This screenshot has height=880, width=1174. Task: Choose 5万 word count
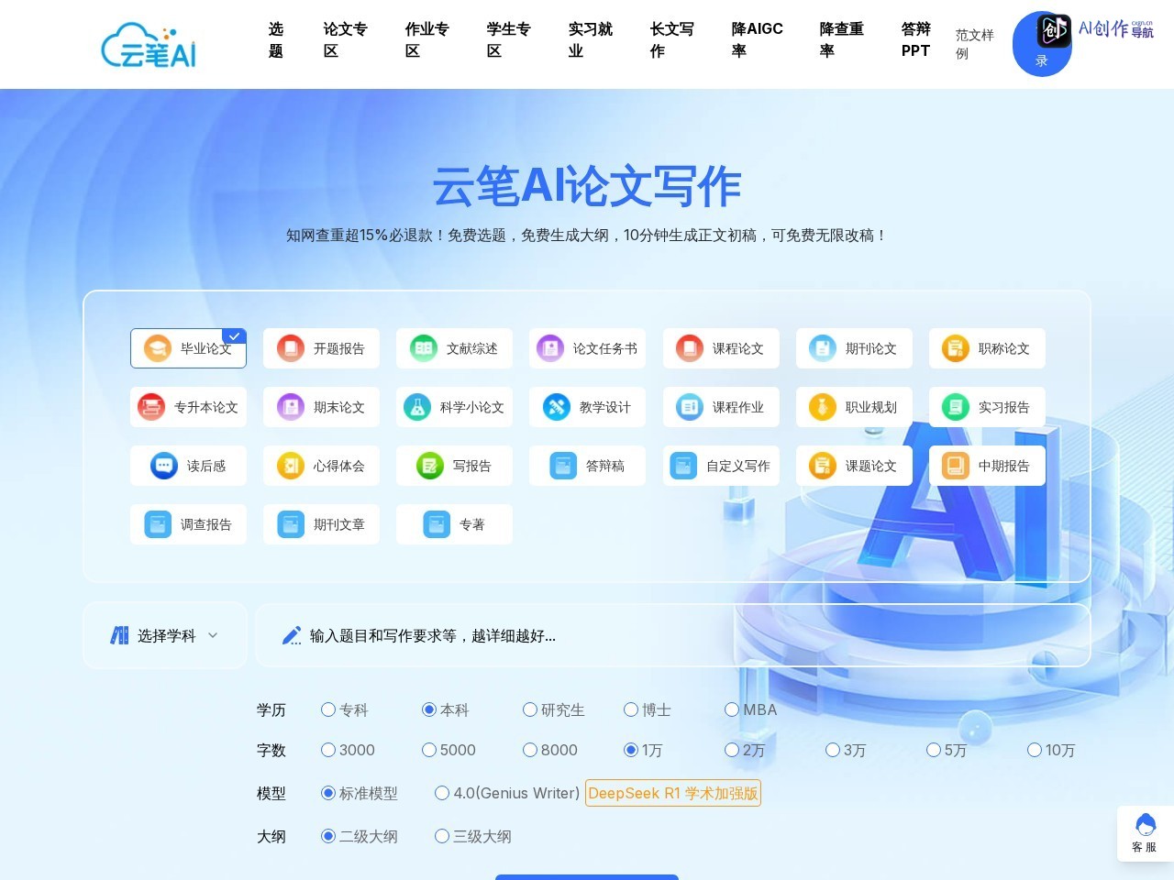click(x=934, y=750)
